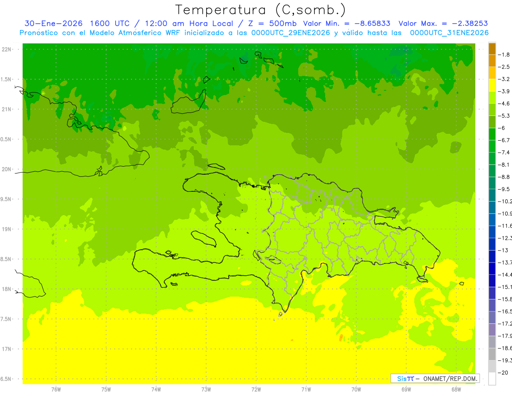Click the '-8.8' colorbar value
This screenshot has width=512, height=395.
[x=504, y=177]
